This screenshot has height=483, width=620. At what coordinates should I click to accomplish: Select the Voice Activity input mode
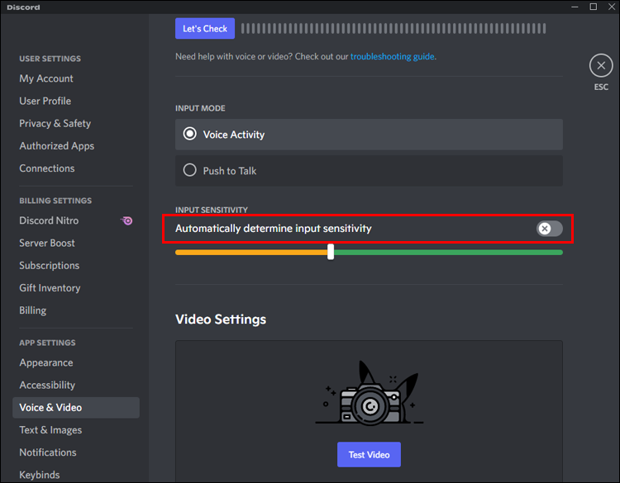[369, 135]
